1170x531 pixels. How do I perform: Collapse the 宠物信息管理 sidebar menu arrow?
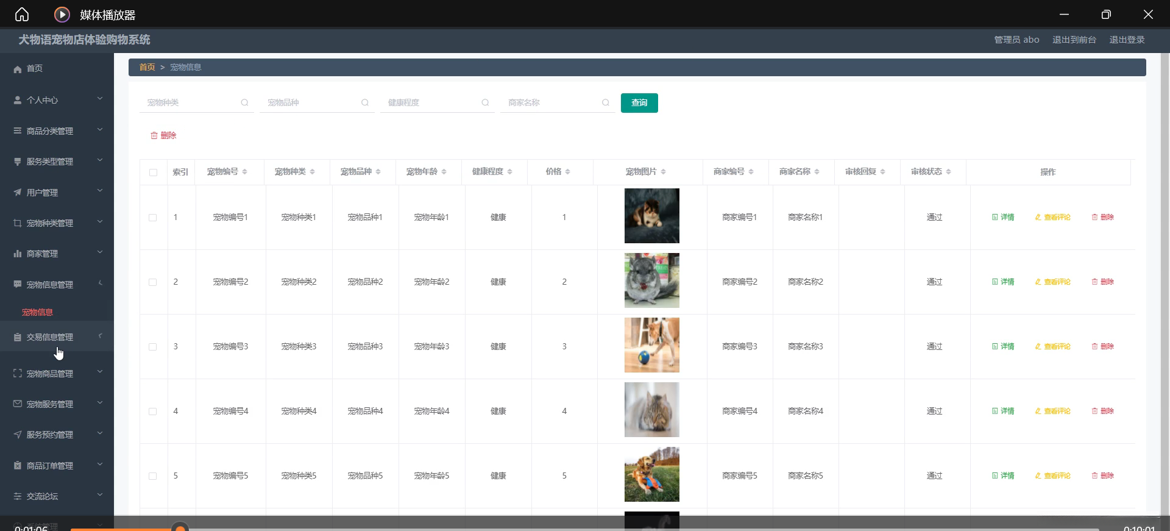[x=100, y=283]
